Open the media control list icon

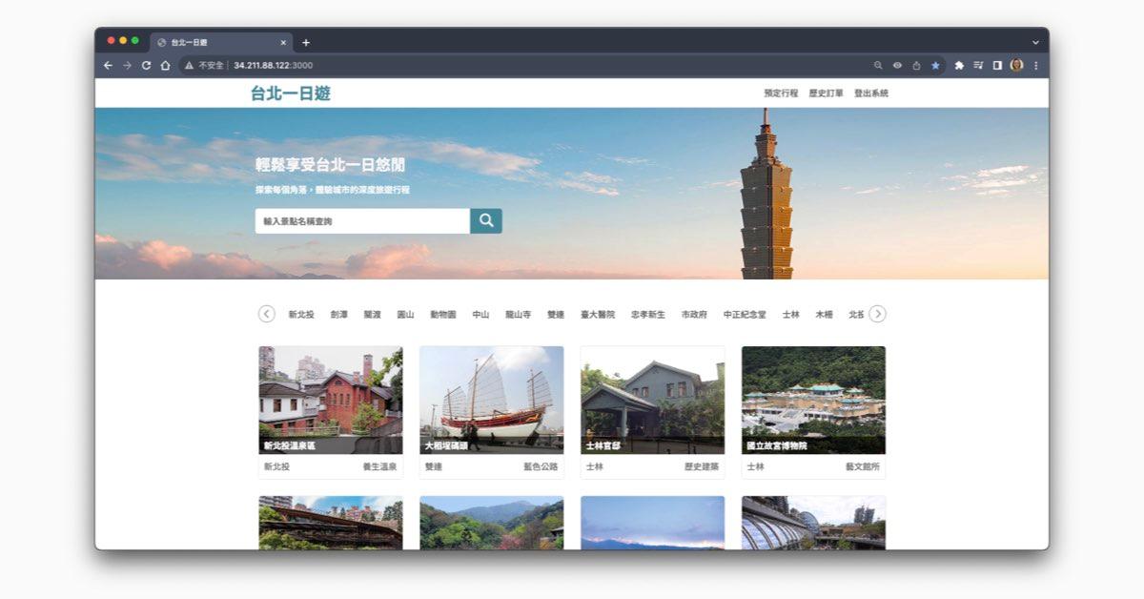tap(978, 66)
